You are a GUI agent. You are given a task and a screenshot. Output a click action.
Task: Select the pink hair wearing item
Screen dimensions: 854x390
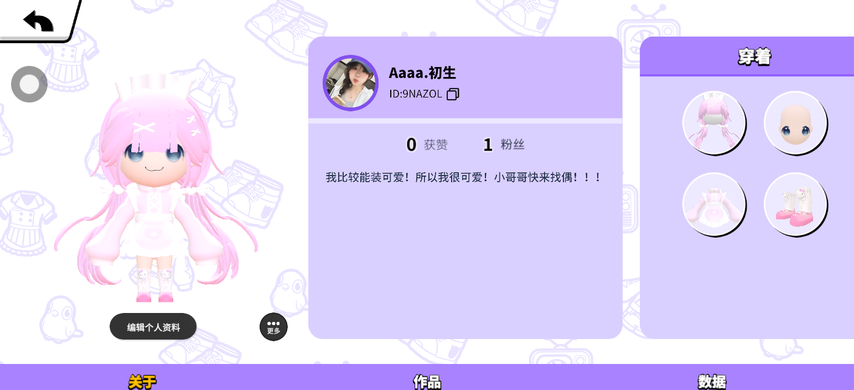coord(714,123)
